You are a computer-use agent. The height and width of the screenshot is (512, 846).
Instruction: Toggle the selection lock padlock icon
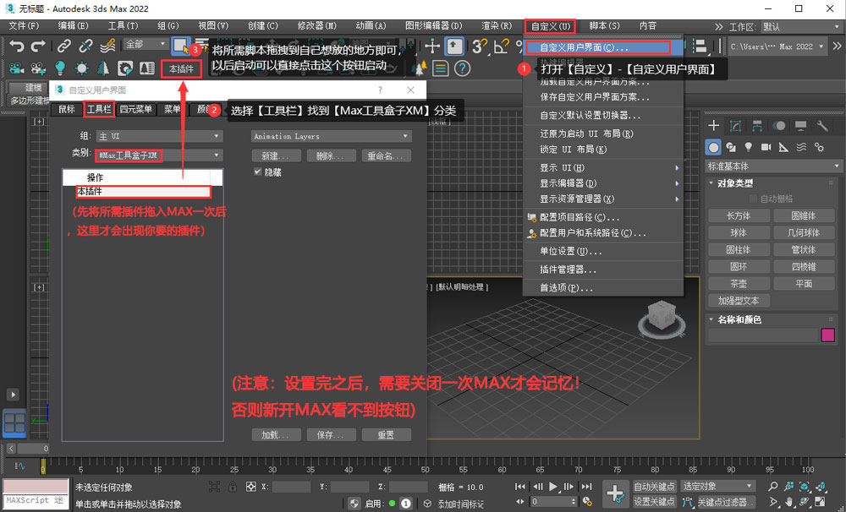(232, 487)
